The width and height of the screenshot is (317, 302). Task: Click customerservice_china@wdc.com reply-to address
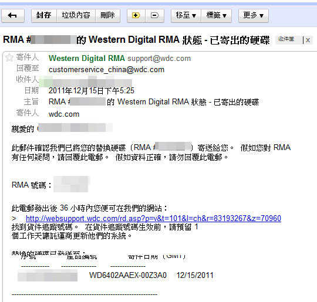tap(106, 70)
